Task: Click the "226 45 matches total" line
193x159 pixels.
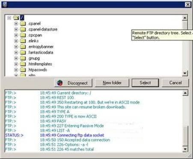Action: point(67,149)
